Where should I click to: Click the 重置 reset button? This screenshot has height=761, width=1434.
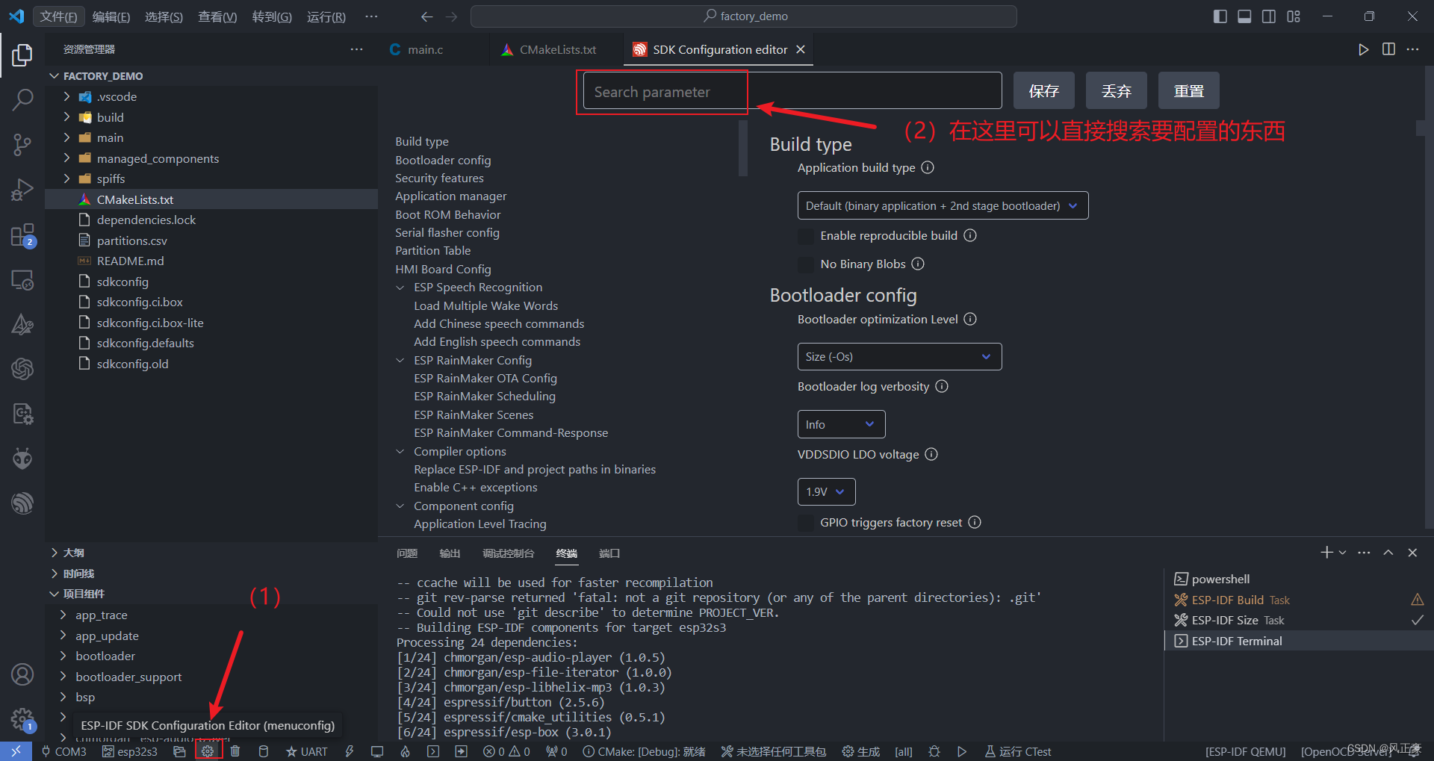click(x=1188, y=90)
